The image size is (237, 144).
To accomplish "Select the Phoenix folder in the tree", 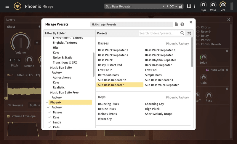I will [x=56, y=102].
